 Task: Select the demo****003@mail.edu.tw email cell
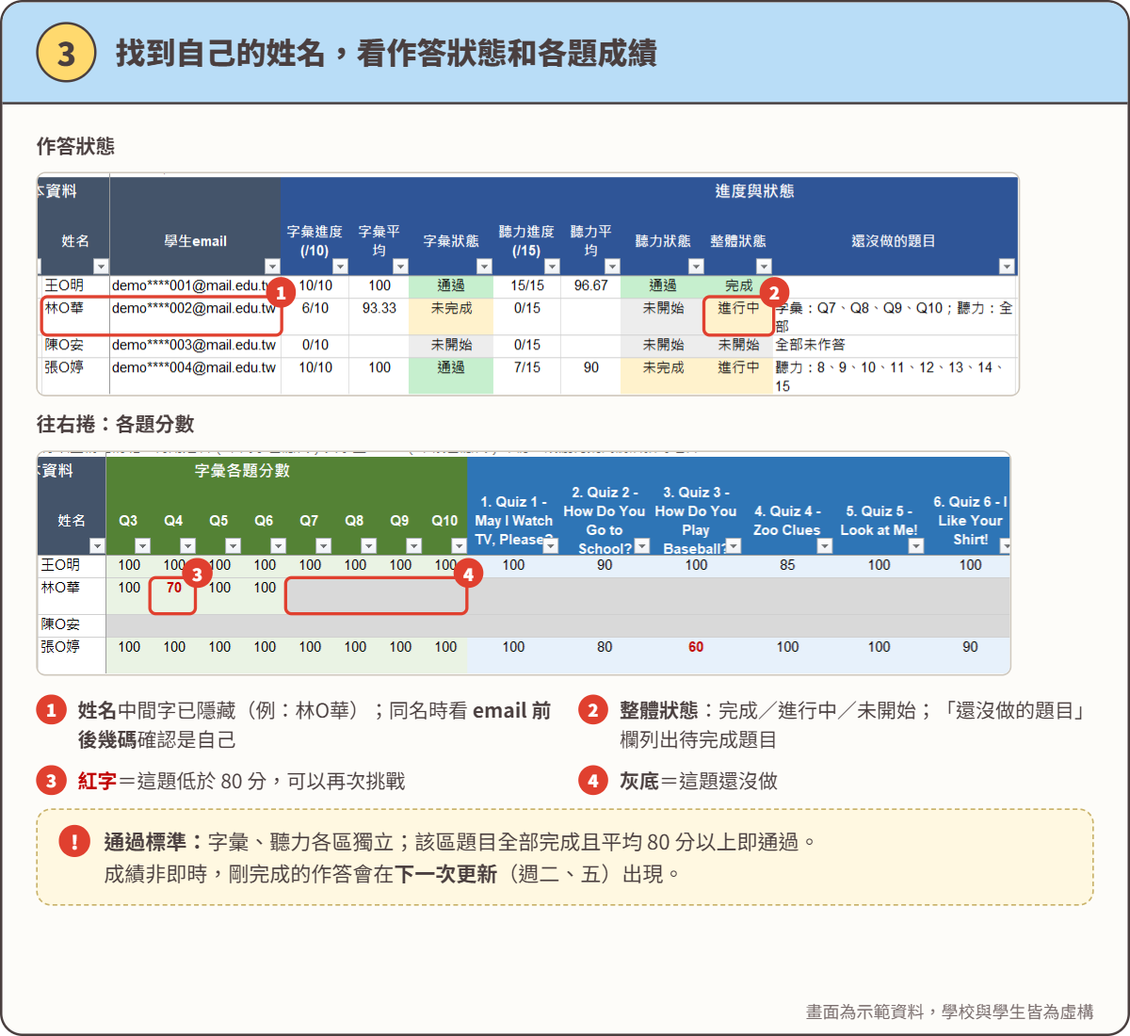coord(195,345)
